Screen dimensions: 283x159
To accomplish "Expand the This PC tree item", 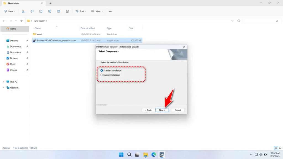I will click(x=3, y=82).
